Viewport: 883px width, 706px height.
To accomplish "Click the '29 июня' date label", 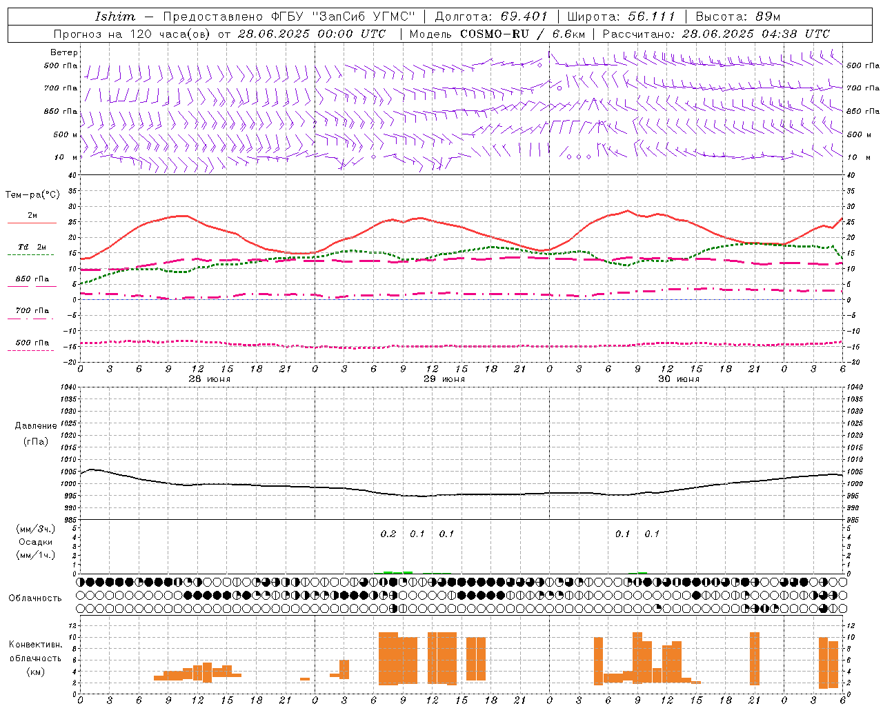I will point(444,379).
